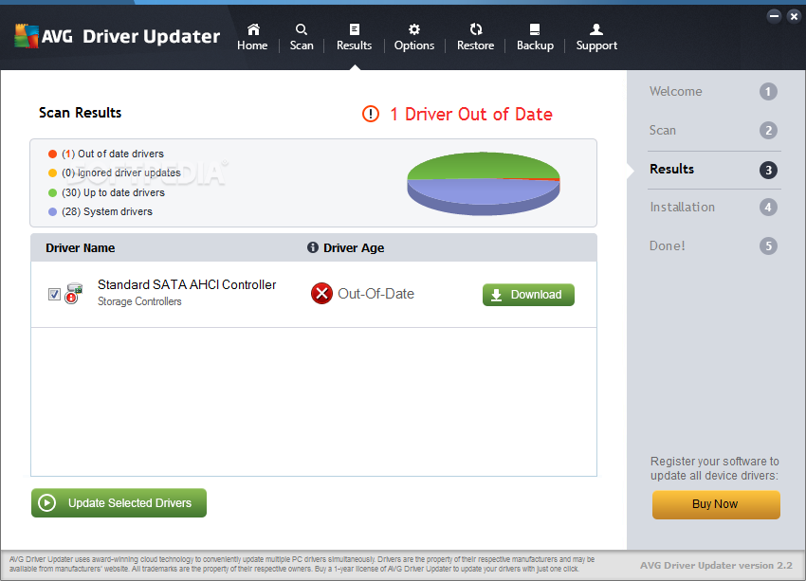Click the red Out-Of-Date status icon
This screenshot has width=806, height=581.
pyautogui.click(x=321, y=294)
